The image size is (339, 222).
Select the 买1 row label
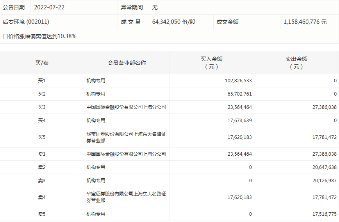(42, 81)
